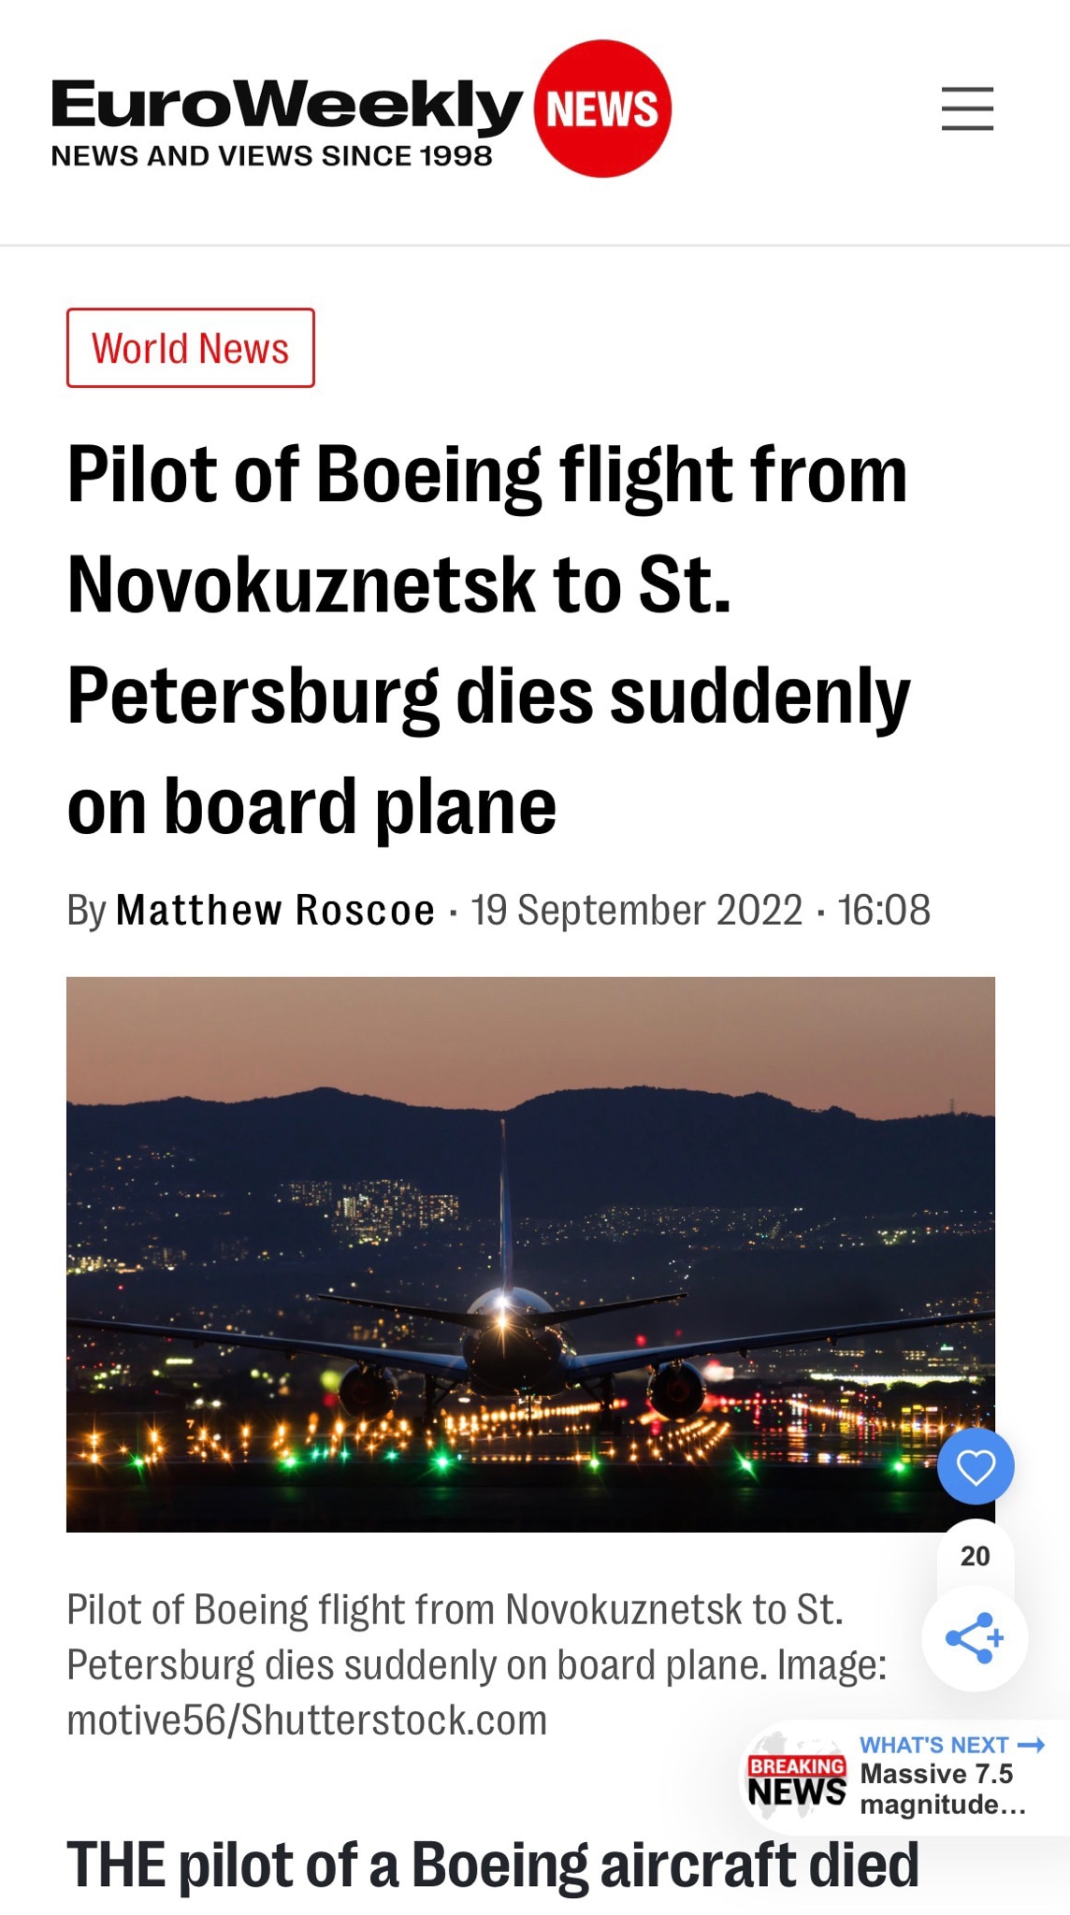Select the WHAT'S NEXT label
This screenshot has height=1915, width=1070.
tap(933, 1745)
